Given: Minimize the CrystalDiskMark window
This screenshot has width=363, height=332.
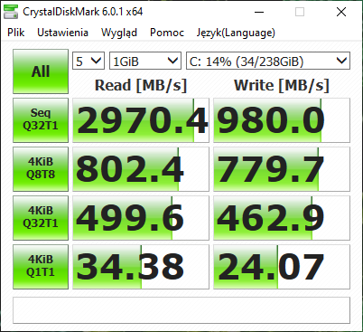Looking at the screenshot, I should [259, 12].
